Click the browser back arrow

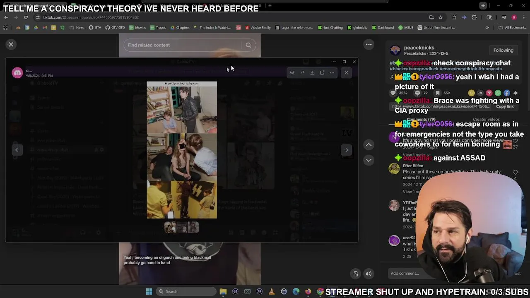pyautogui.click(x=6, y=17)
